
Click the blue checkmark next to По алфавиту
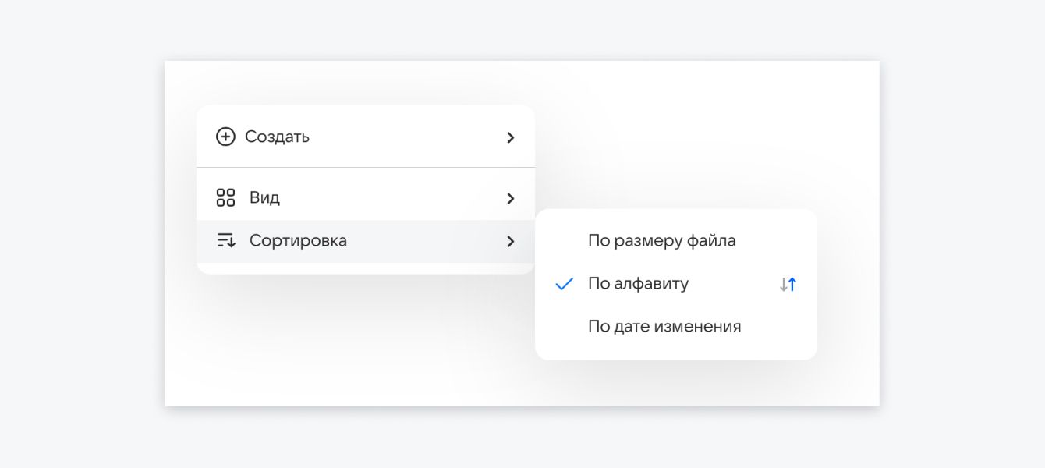(x=564, y=284)
